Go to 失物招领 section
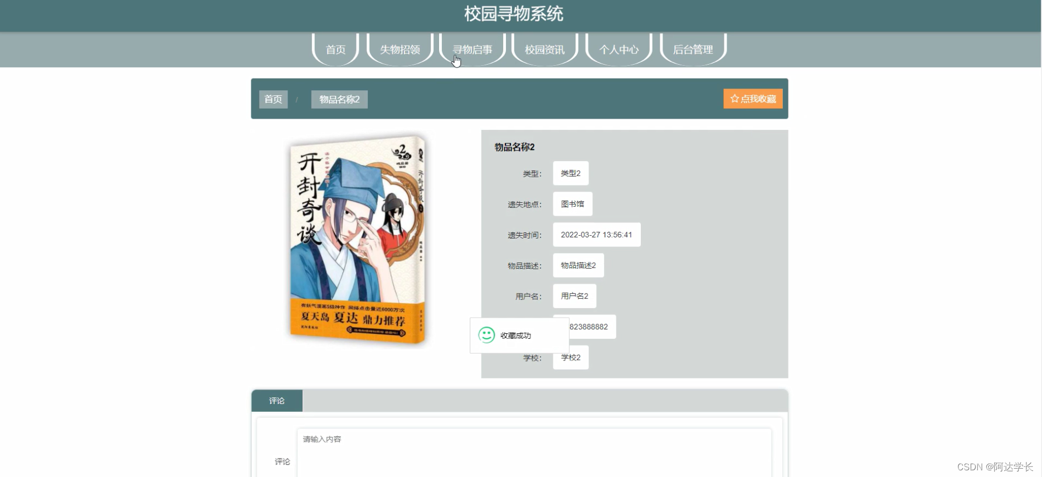Screen dimensions: 1042x477 coord(400,50)
